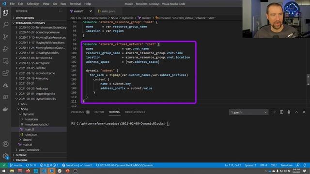This screenshot has height=174, width=310.
Task: Click the master branch indicator
Action: pos(16,165)
